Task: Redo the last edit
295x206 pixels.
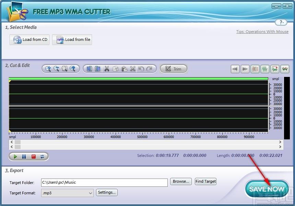Action: (149, 69)
